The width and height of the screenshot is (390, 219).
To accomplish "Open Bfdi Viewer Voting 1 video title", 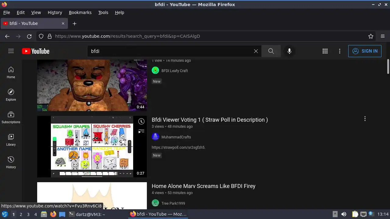I will click(210, 120).
